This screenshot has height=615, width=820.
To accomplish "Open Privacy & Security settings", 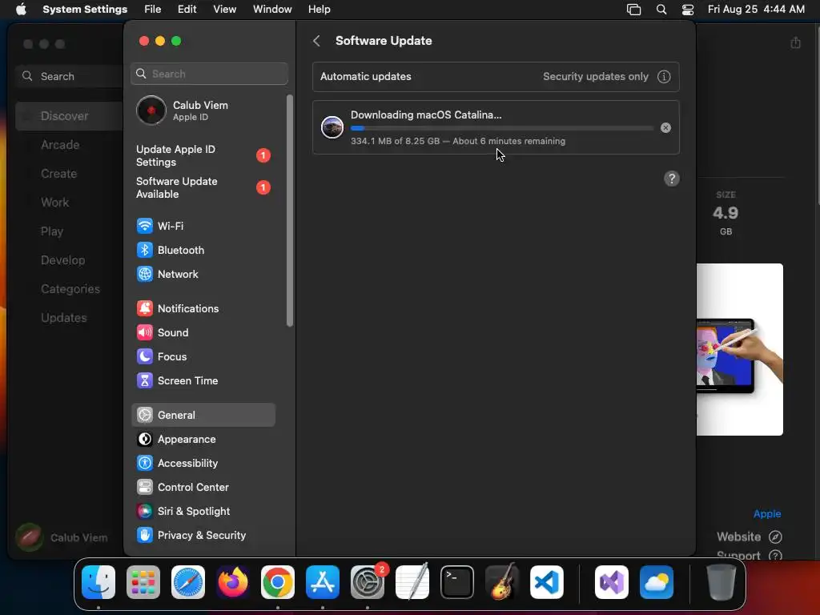I will (x=203, y=536).
